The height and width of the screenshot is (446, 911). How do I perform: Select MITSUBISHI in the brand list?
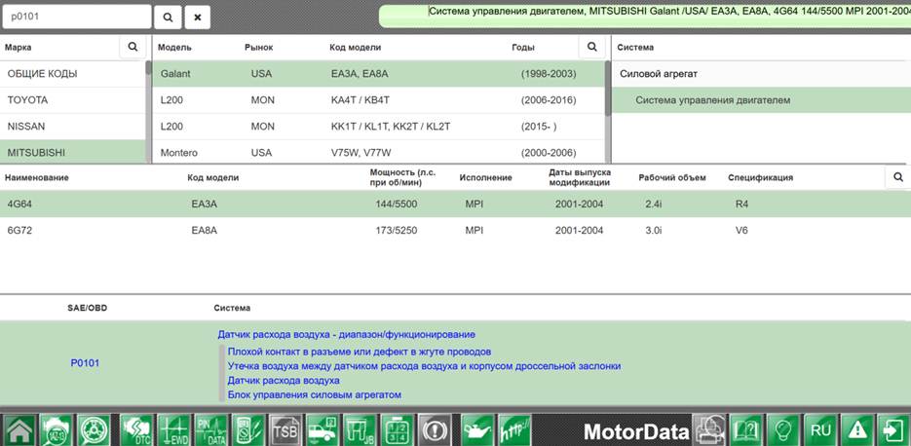click(x=73, y=152)
